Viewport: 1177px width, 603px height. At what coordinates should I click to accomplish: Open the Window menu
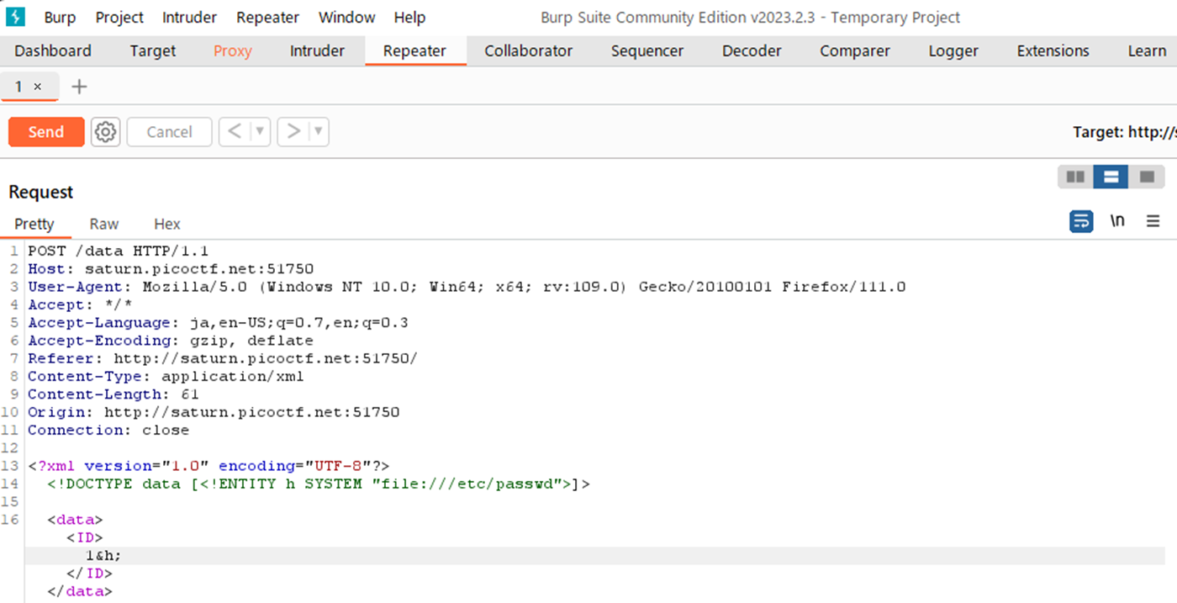click(x=346, y=17)
